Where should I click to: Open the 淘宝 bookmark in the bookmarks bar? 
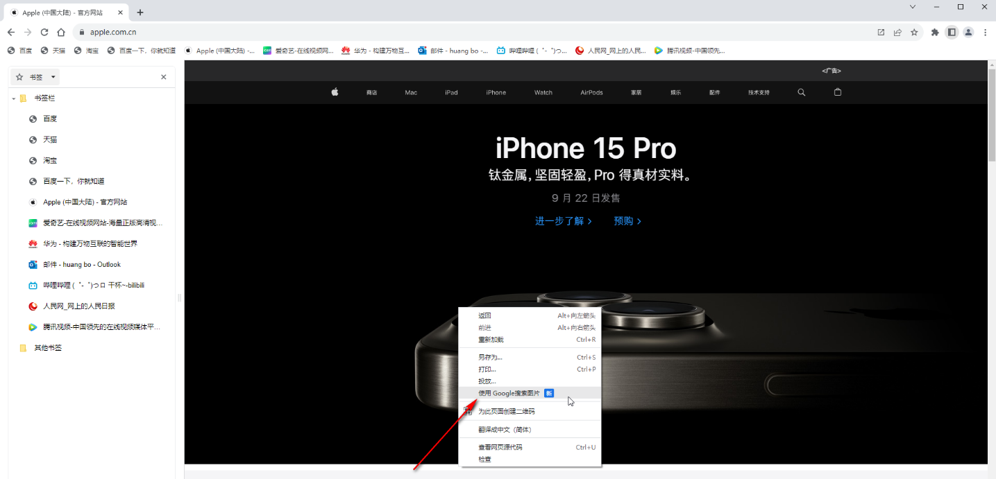(87, 51)
